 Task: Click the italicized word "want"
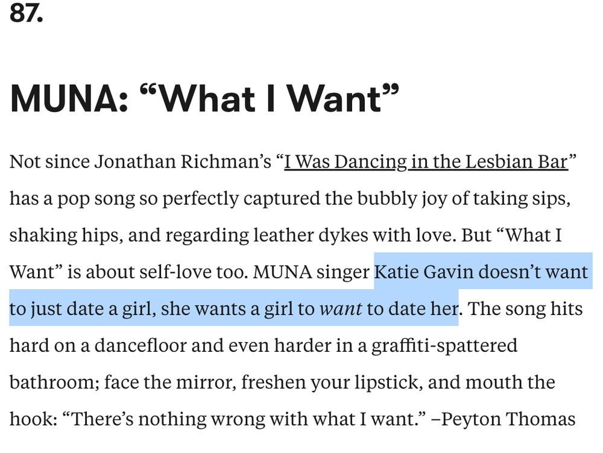341,309
